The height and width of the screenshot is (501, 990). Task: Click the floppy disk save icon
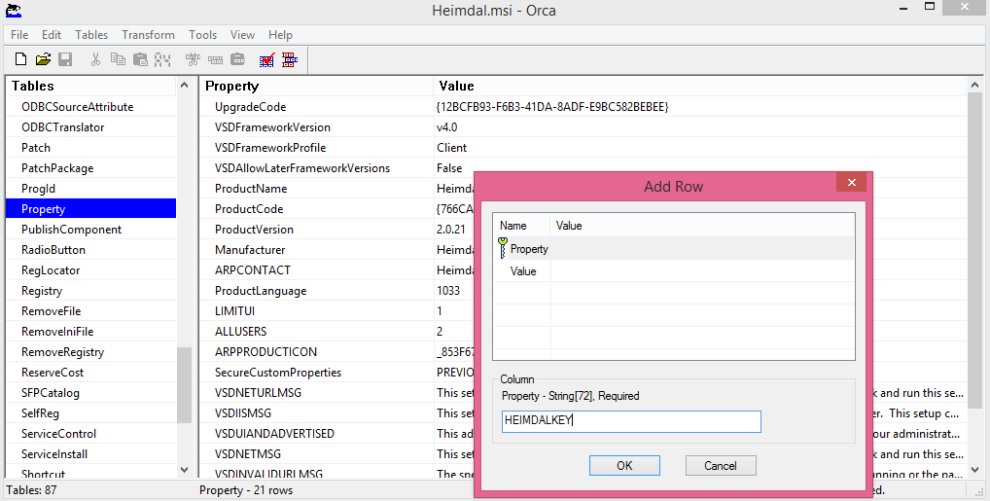[65, 59]
